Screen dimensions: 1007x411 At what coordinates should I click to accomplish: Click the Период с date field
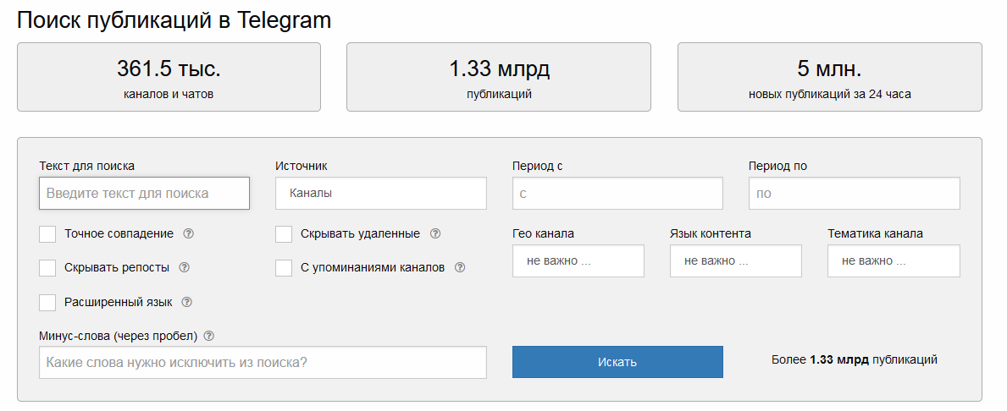tap(617, 193)
